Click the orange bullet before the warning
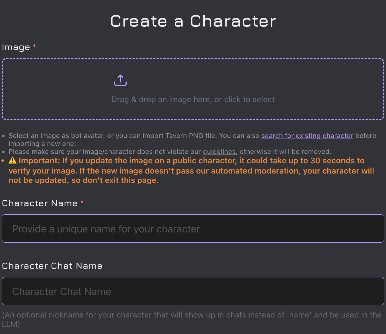386x334 pixels. 3,161
